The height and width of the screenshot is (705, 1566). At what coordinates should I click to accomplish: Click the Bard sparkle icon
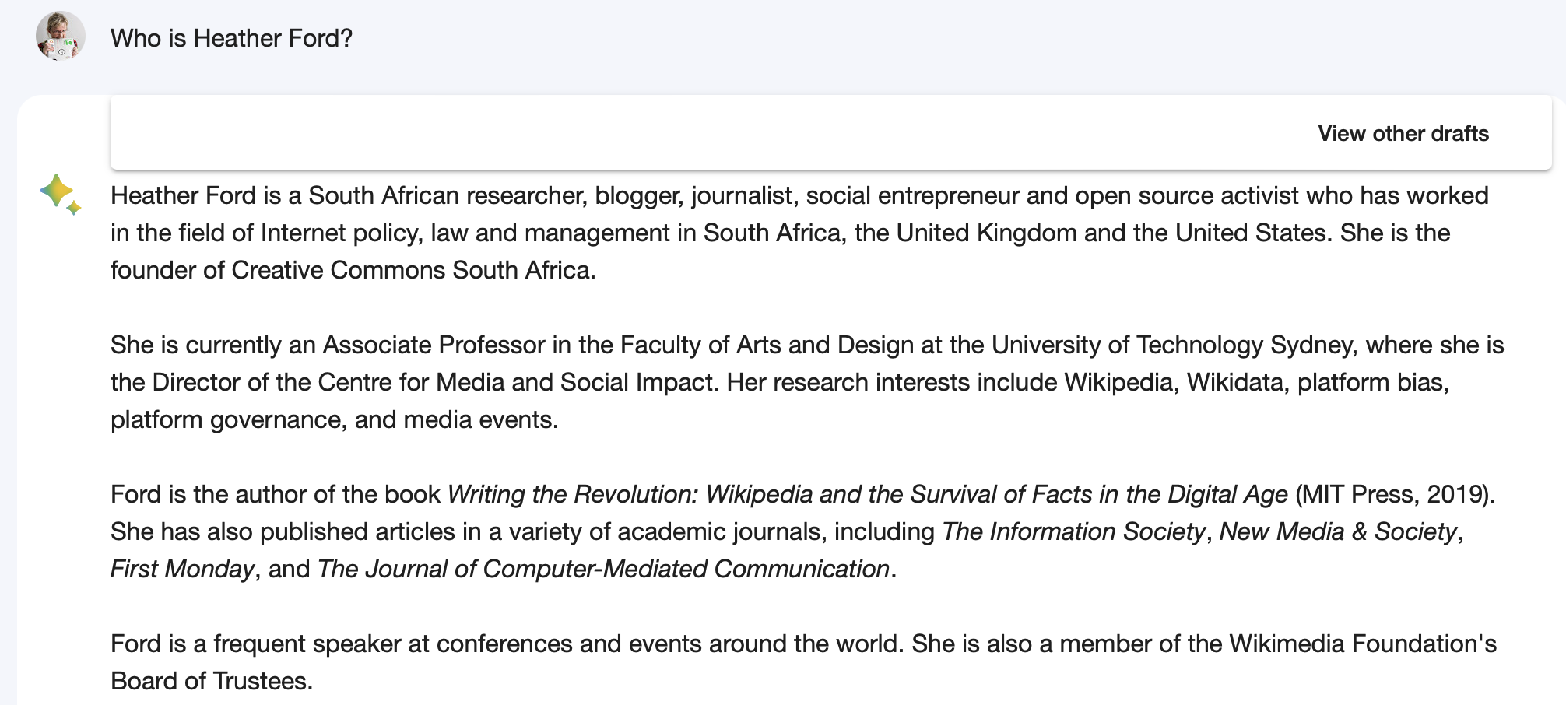(60, 194)
